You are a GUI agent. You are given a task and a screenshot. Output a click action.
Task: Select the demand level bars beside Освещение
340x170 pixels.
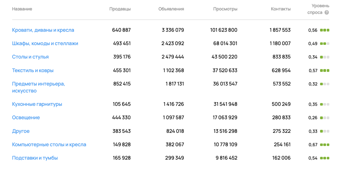(x=325, y=118)
